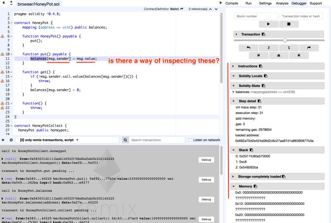Debug the HoneyPot.balances call
Screen dimensions: 331x223
(x=206, y=199)
